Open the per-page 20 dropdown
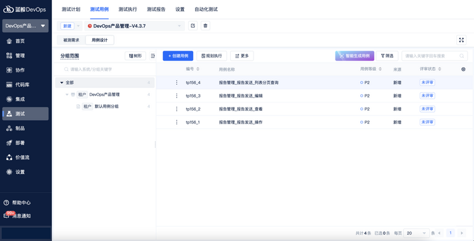The width and height of the screenshot is (474, 241). pyautogui.click(x=416, y=233)
